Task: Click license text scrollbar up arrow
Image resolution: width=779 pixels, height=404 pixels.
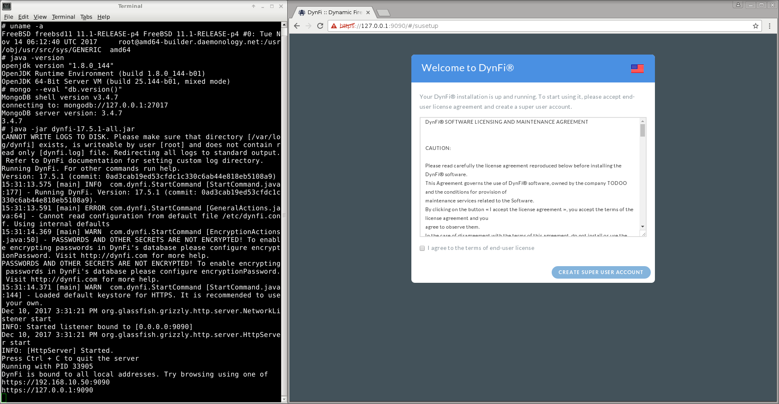Action: pyautogui.click(x=642, y=121)
